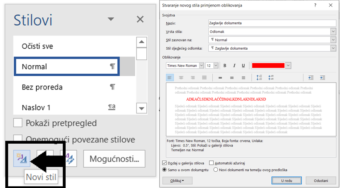Screen dimensions: 340x188
Task: Select center paragraph alignment
Action: pyautogui.click(x=181, y=77)
